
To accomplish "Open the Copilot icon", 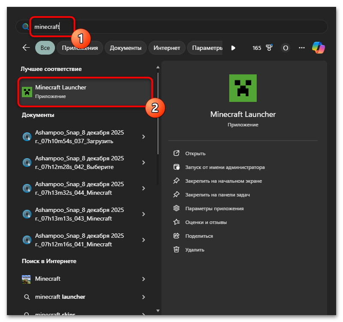I will pyautogui.click(x=318, y=48).
